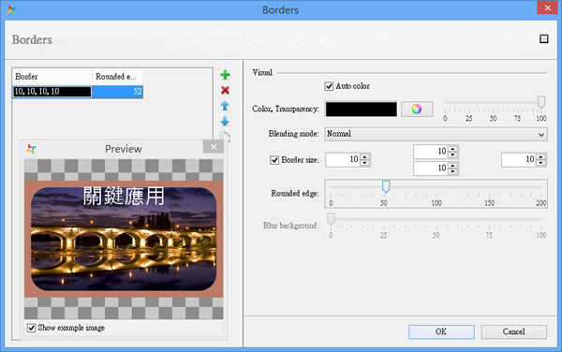The height and width of the screenshot is (352, 562).
Task: Open the color wheel picker button
Action: click(x=417, y=109)
